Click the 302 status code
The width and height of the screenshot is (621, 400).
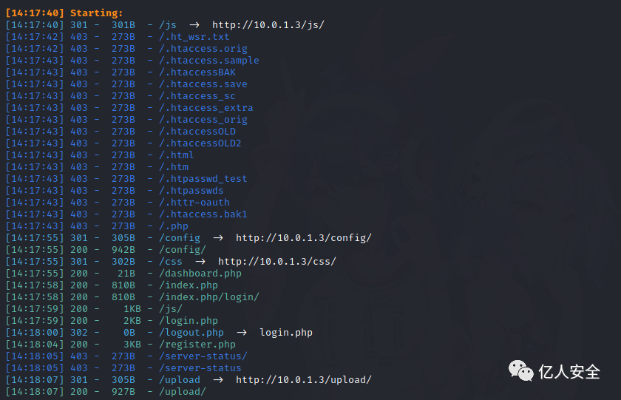[x=79, y=333]
